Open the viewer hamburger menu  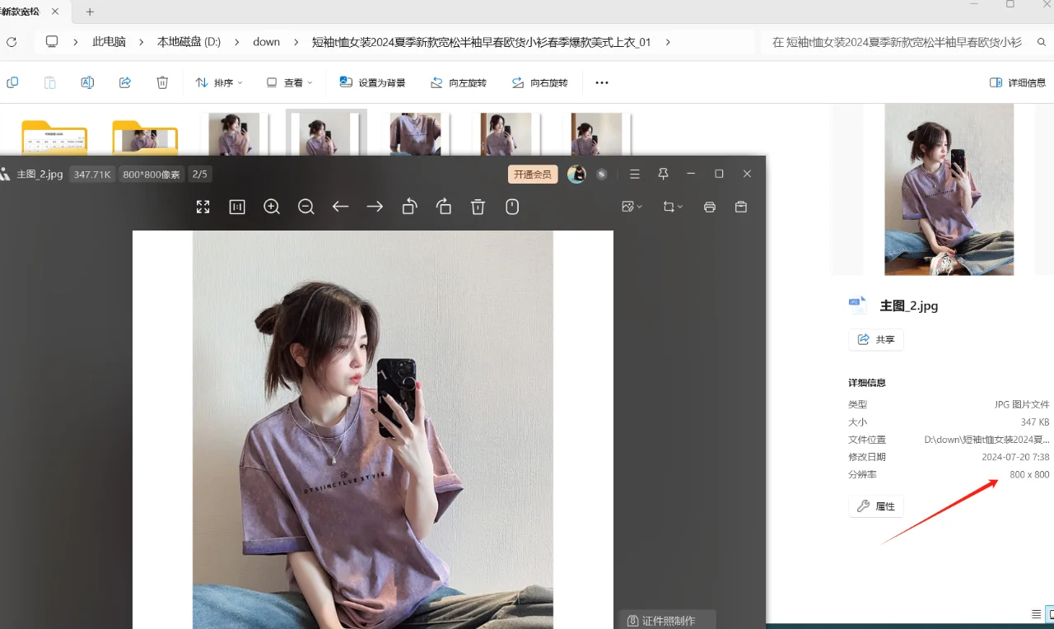point(634,174)
